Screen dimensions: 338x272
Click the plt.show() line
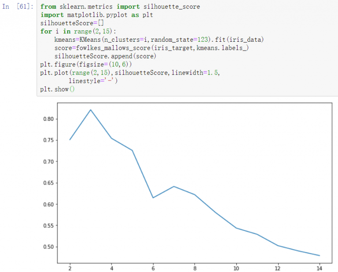coord(58,89)
